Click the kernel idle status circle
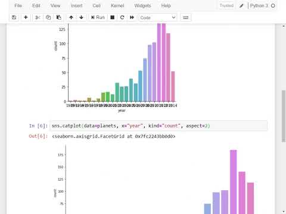Screen dimensions: 286x214 point(273,6)
